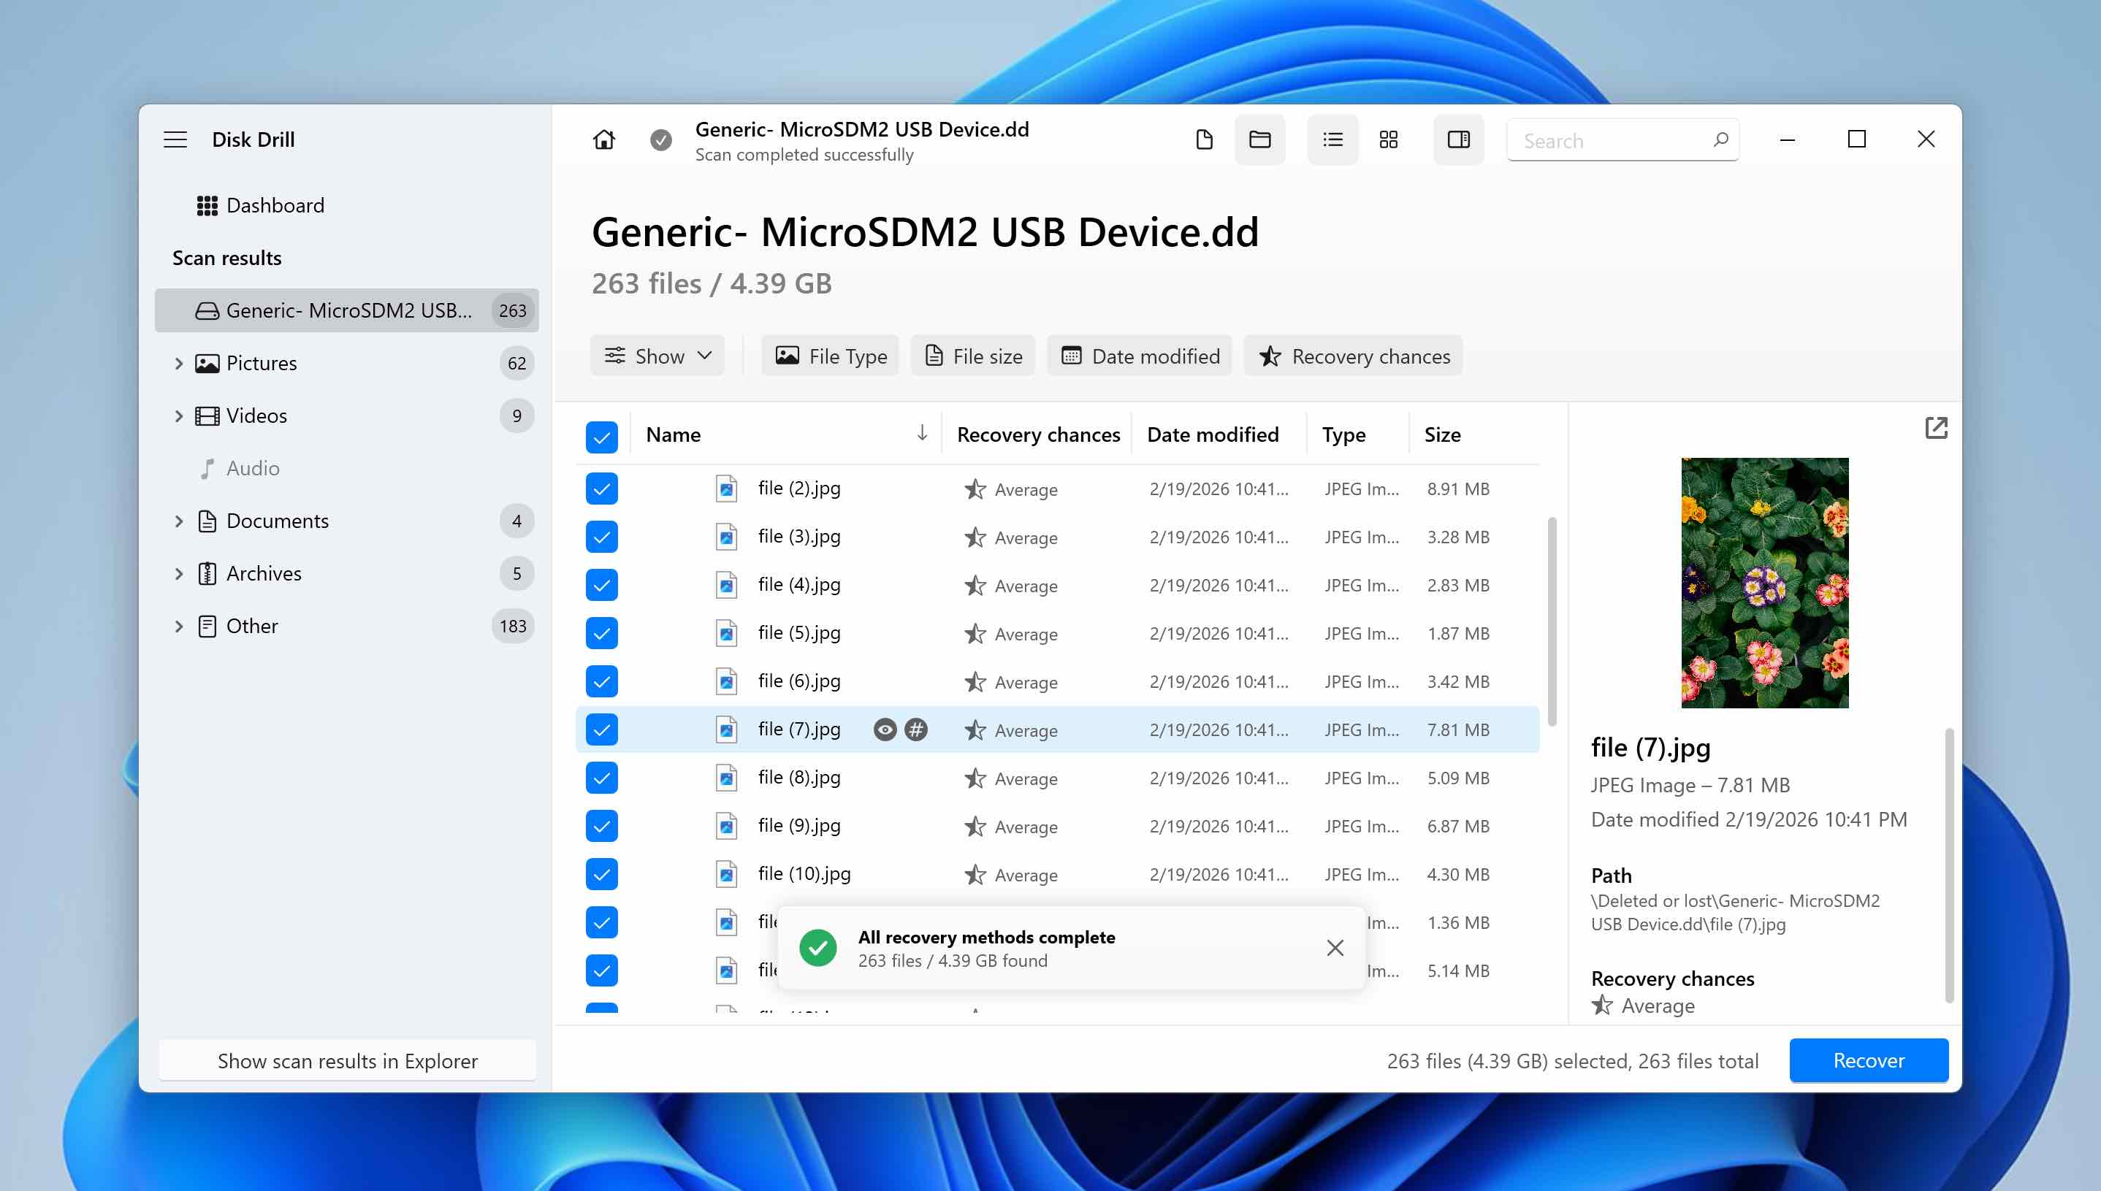Collapse the Other category chevron
The width and height of the screenshot is (2101, 1191).
coord(179,626)
